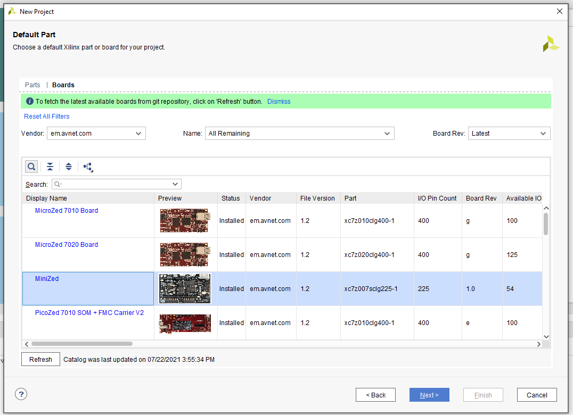Click the Preview column header
The height and width of the screenshot is (415, 573).
pyautogui.click(x=186, y=198)
